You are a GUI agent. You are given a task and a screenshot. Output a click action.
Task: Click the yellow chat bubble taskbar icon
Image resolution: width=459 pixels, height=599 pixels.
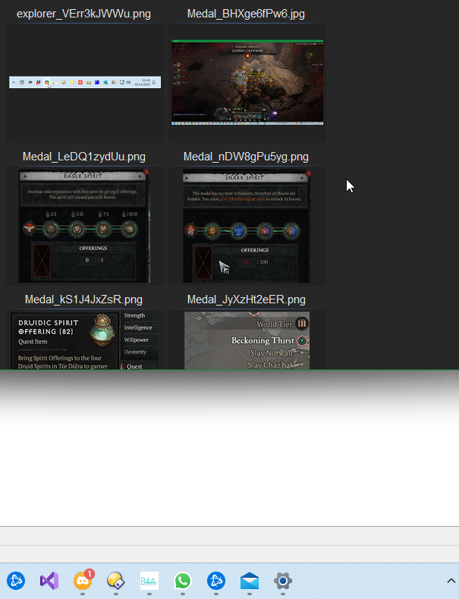point(115,582)
